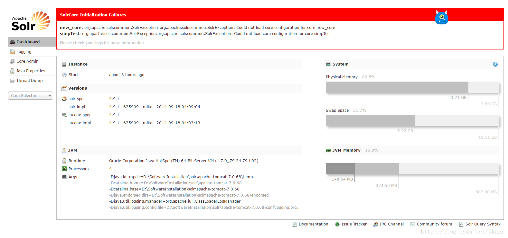Viewport: 508px width, 238px height.
Task: Click the System monitor icon
Action: point(328,64)
